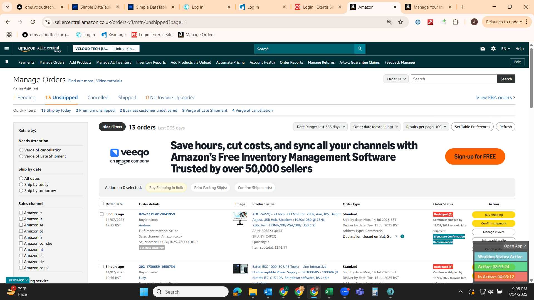Open Results per page dropdown

(x=426, y=127)
